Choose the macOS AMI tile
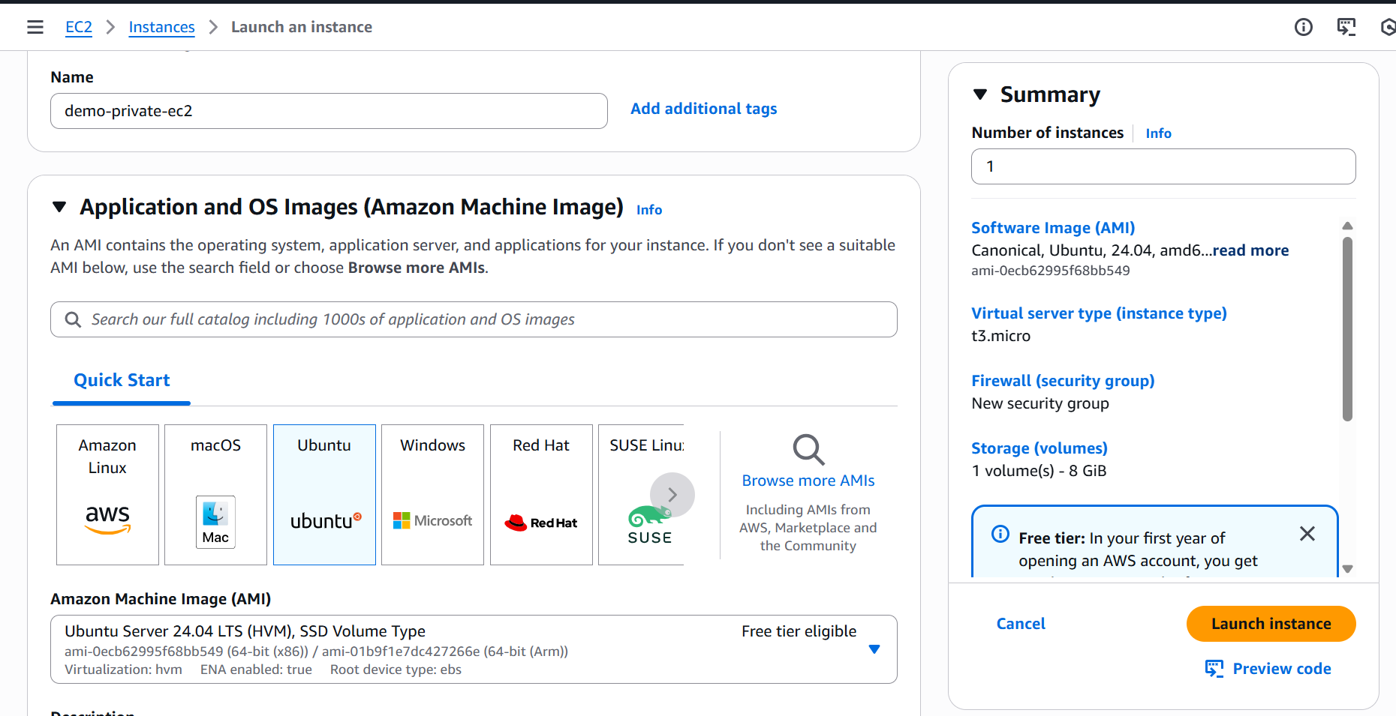 (215, 494)
